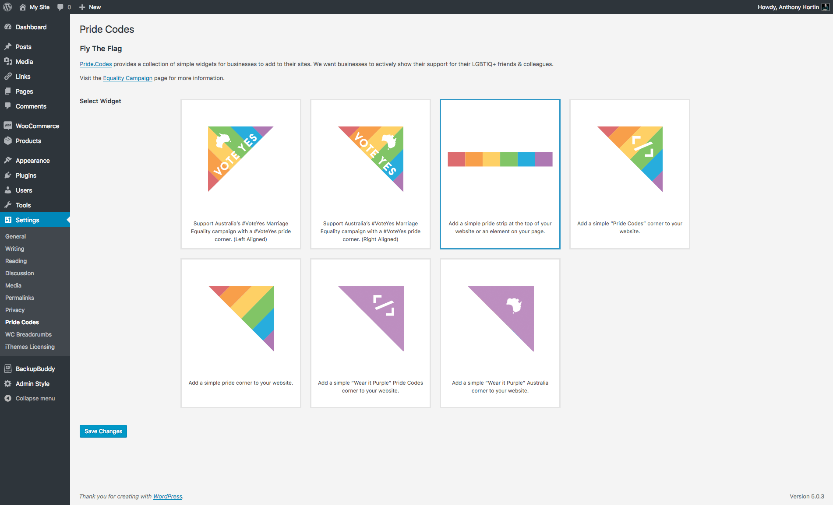
Task: Click the Comments speech bubble sidebar icon
Action: click(x=8, y=106)
